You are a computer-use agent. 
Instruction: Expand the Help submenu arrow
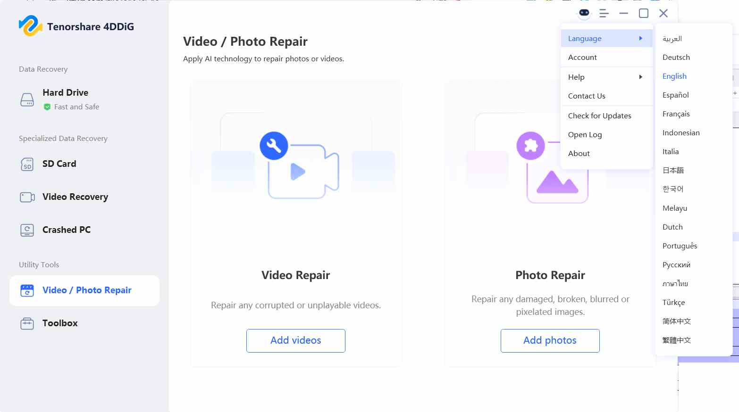tap(640, 77)
